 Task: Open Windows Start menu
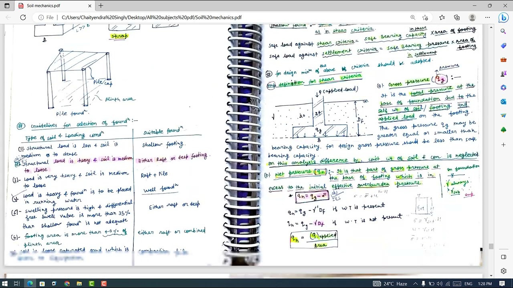point(5,284)
